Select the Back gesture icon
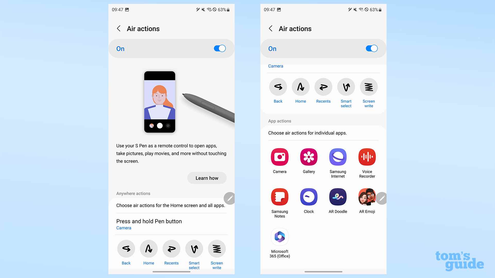Screen dimensions: 495x278 [126, 248]
